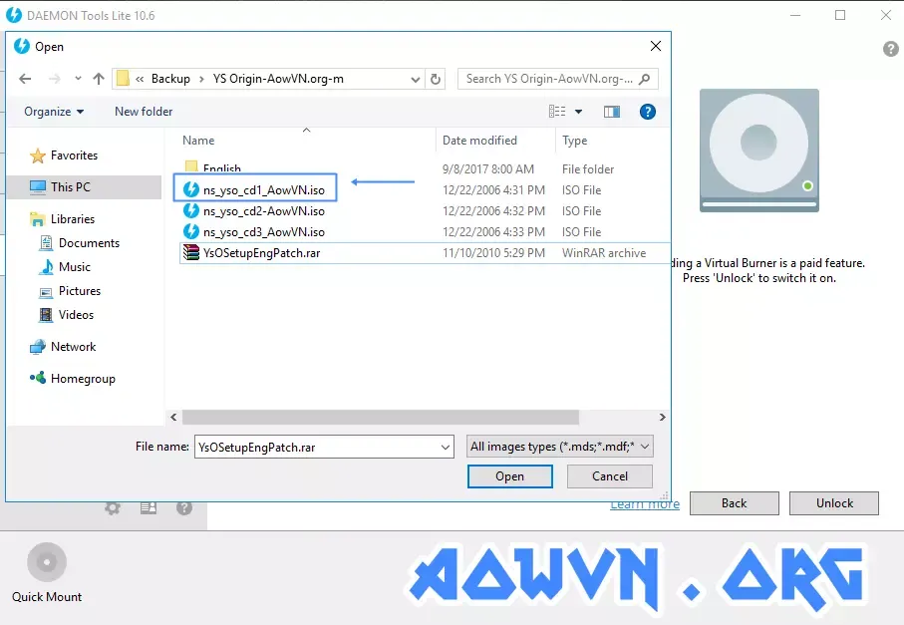Click DAEMON Tools top-right help icon

click(891, 49)
